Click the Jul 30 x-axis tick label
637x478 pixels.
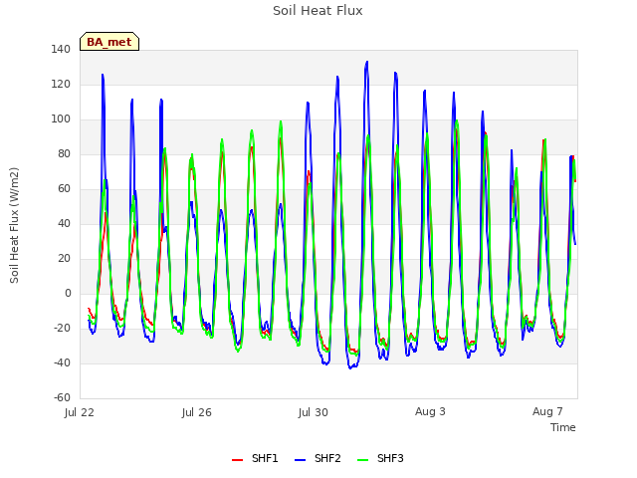(x=314, y=412)
